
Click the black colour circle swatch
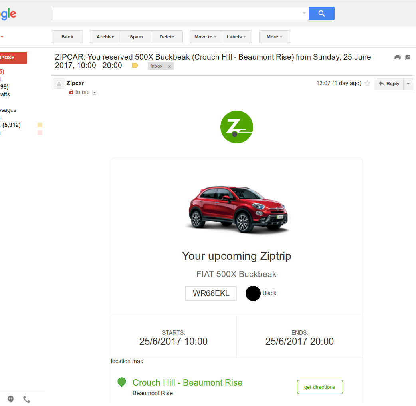coord(253,293)
